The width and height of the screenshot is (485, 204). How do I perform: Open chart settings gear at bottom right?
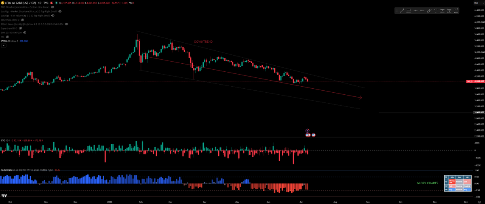(x=479, y=202)
